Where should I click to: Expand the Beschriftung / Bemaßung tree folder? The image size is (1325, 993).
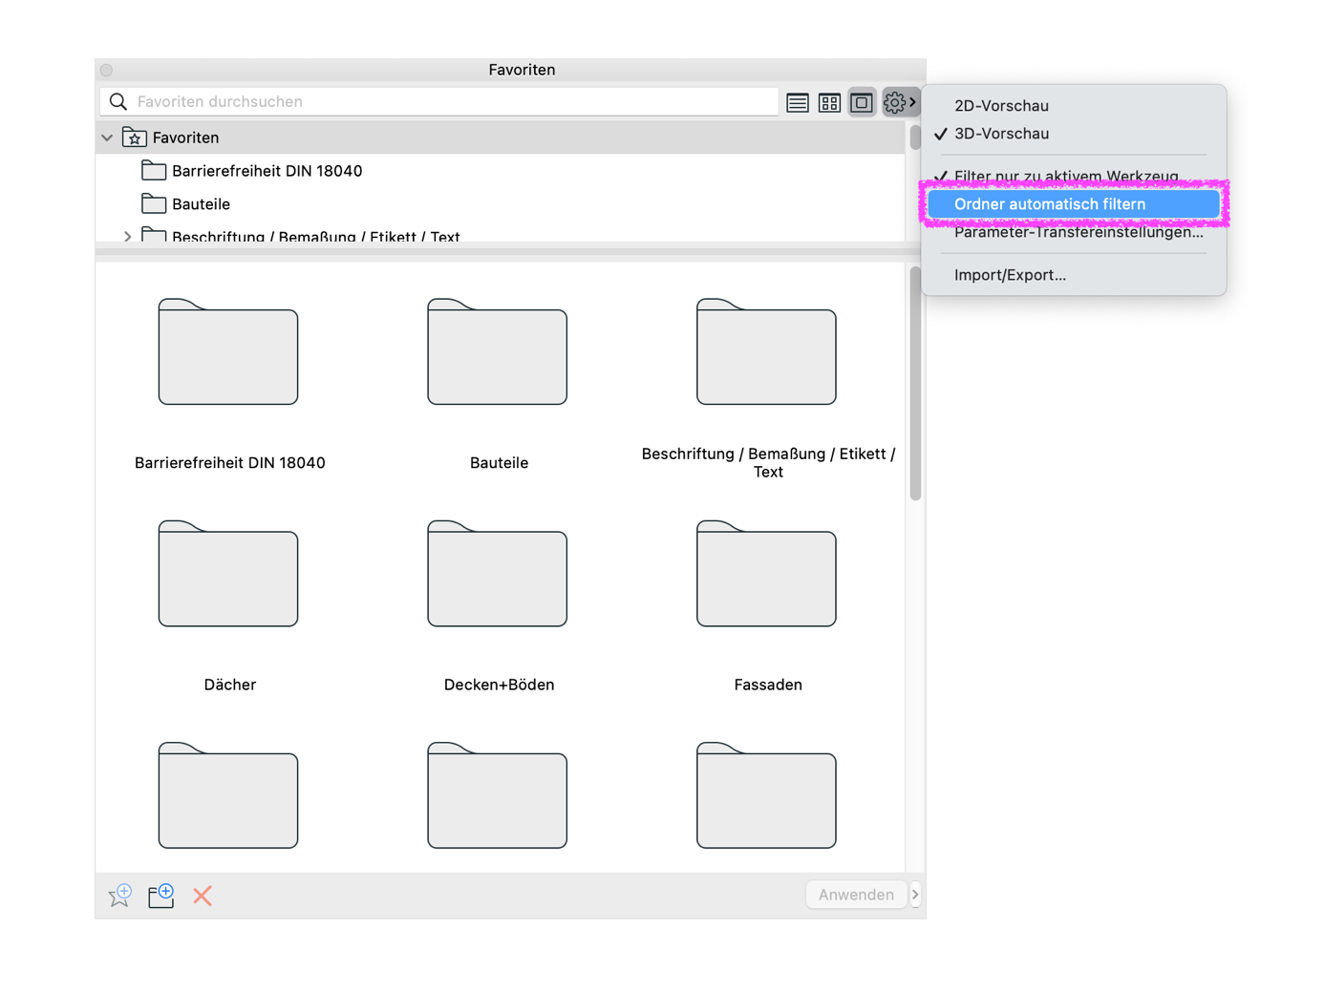tap(127, 236)
